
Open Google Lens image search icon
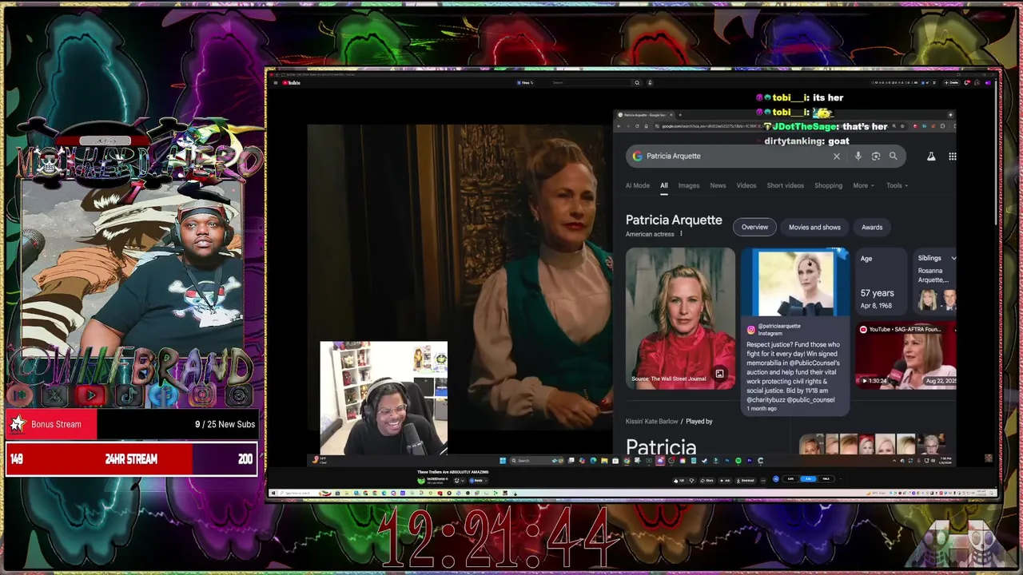click(876, 157)
